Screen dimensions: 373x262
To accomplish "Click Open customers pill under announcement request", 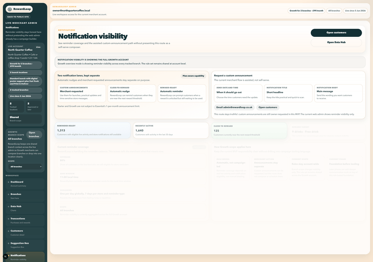I will [268, 108].
